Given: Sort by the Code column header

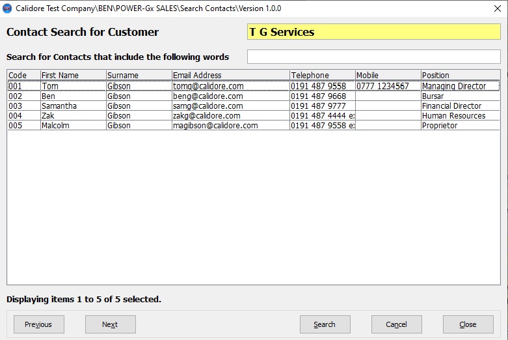Looking at the screenshot, I should tap(23, 75).
